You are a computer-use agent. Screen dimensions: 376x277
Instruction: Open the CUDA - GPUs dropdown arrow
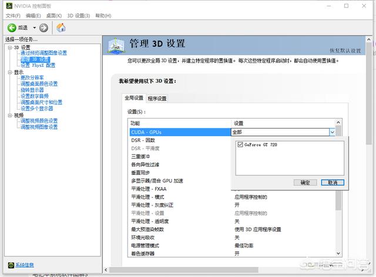coord(332,133)
